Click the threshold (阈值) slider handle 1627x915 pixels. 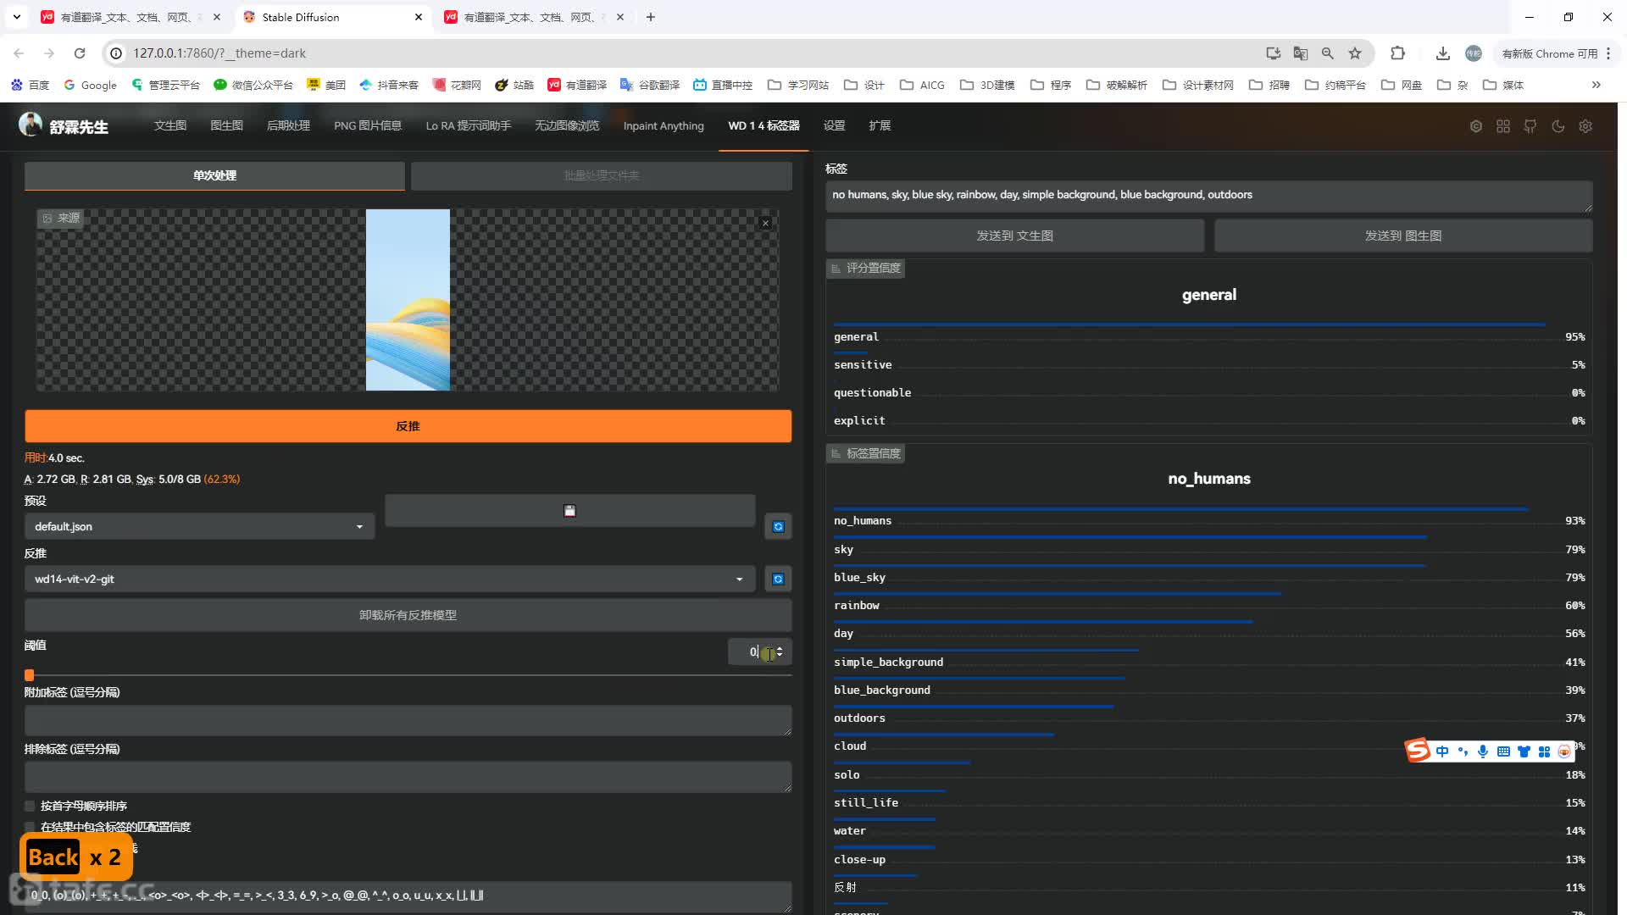click(29, 675)
